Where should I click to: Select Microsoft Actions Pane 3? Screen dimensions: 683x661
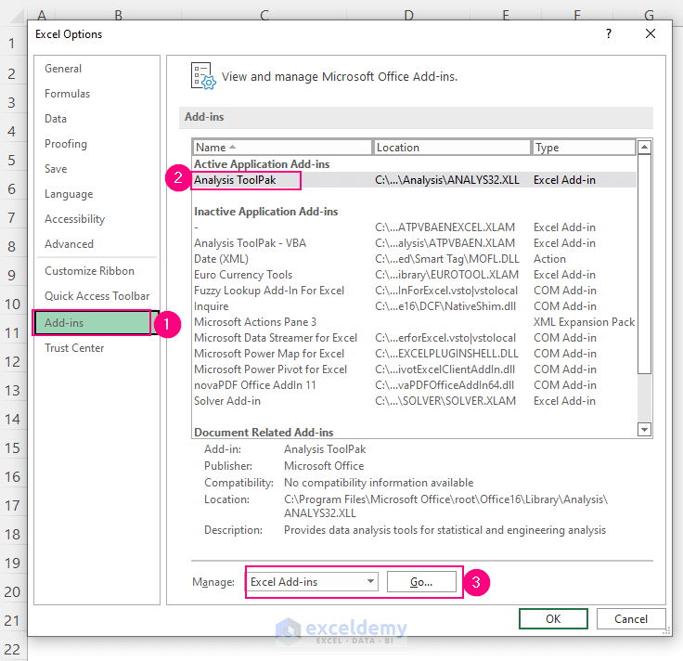(x=255, y=322)
